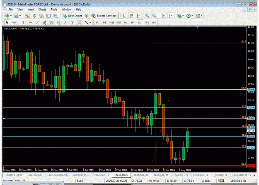Select the Fibonacci retracement tool

(x=58, y=23)
